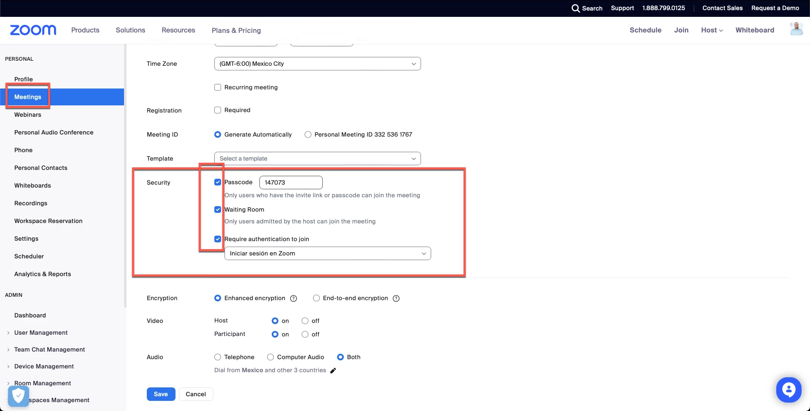Choose Computer Audio option
This screenshot has height=411, width=810.
pyautogui.click(x=270, y=357)
